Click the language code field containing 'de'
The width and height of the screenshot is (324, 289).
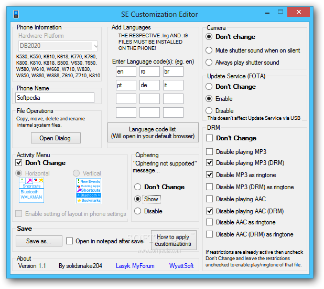pos(149,85)
